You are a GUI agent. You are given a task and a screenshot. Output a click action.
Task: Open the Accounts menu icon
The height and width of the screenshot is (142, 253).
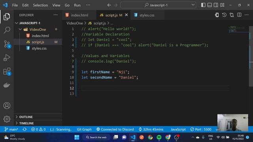pyautogui.click(x=7, y=106)
